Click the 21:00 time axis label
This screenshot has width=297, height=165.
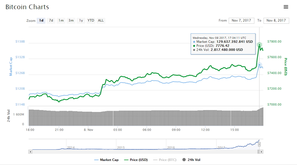pos(59,130)
